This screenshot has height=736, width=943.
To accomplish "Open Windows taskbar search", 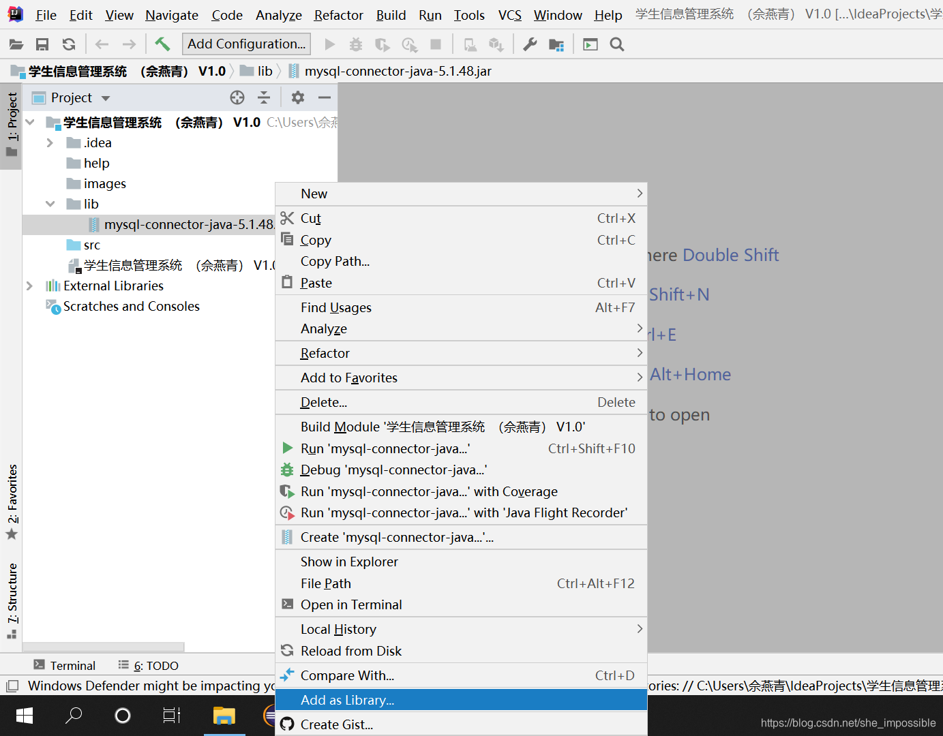I will (x=74, y=716).
